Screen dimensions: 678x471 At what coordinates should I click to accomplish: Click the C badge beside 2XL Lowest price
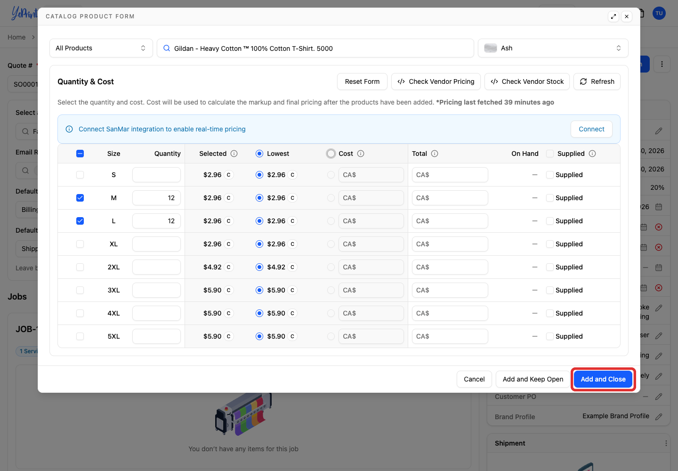pos(292,267)
